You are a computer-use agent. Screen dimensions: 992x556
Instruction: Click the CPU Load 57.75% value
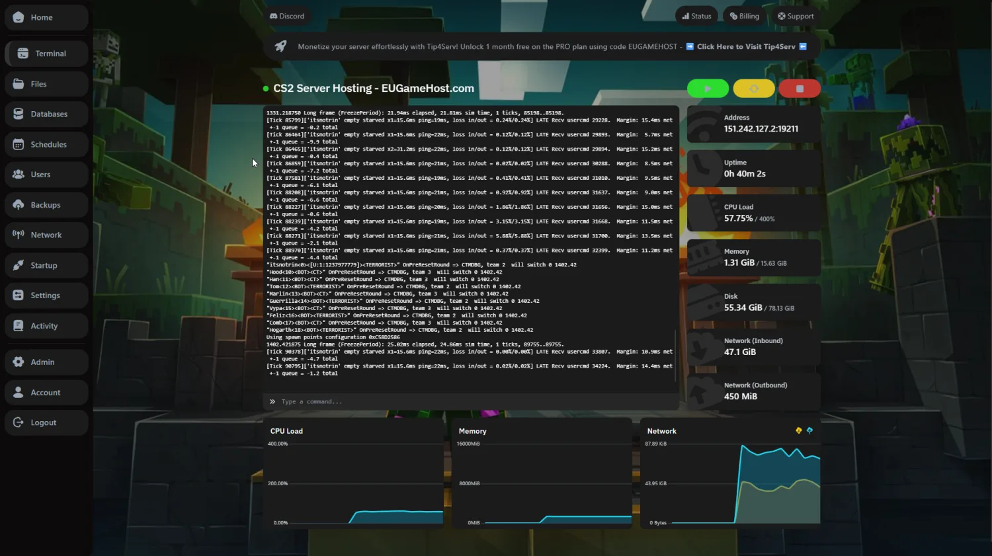click(x=738, y=218)
